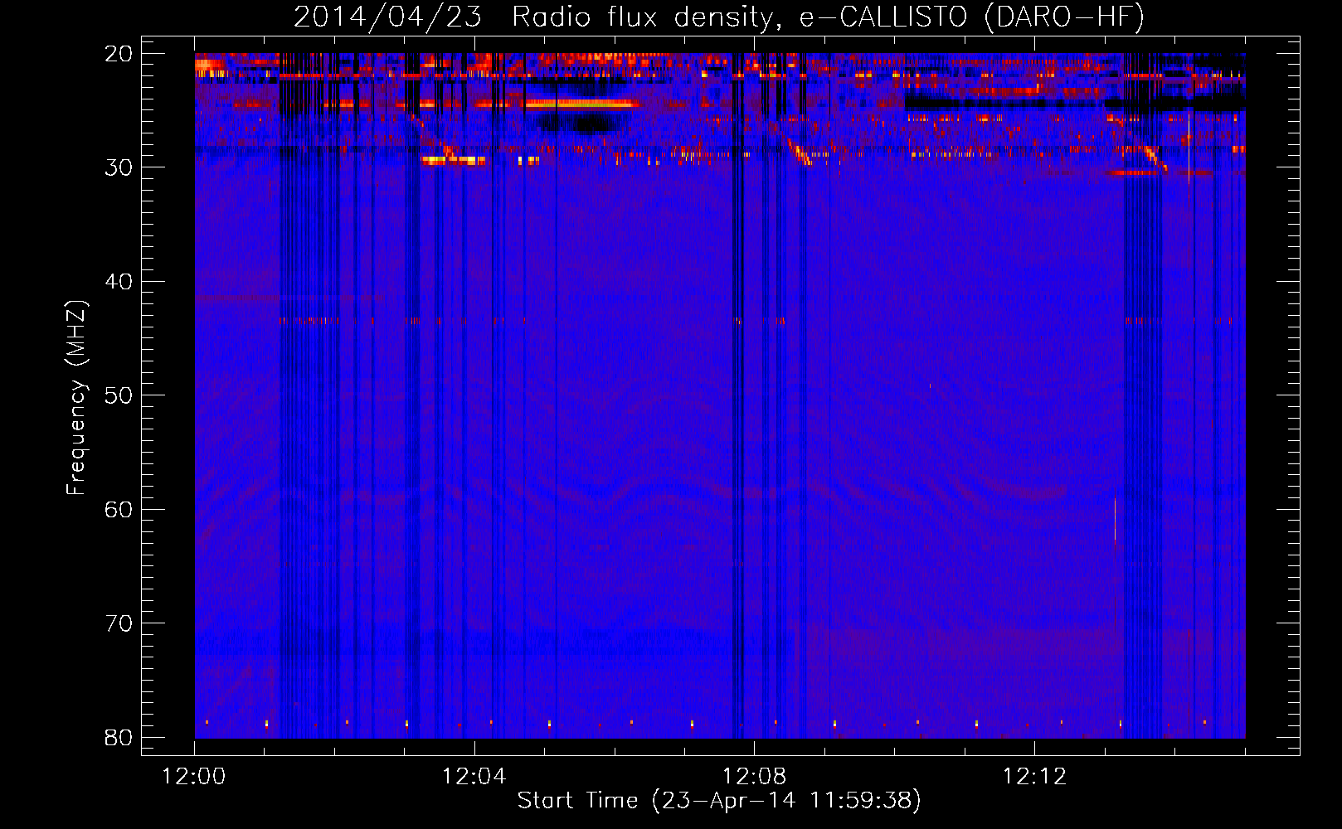1342x829 pixels.
Task: Click the 40 frequency tick label
Action: coord(119,282)
